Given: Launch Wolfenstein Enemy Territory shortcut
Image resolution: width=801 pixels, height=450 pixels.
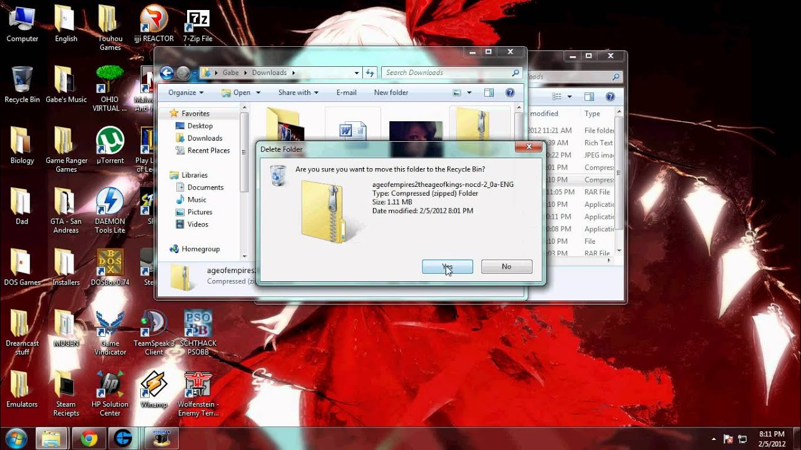Looking at the screenshot, I should point(198,394).
